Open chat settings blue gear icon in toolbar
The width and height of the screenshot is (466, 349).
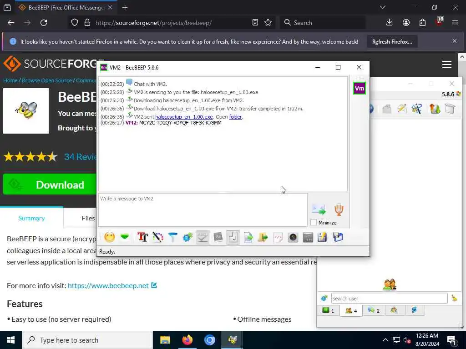click(187, 237)
